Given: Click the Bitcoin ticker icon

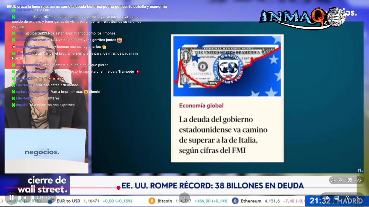Looking at the screenshot, I should [x=152, y=201].
